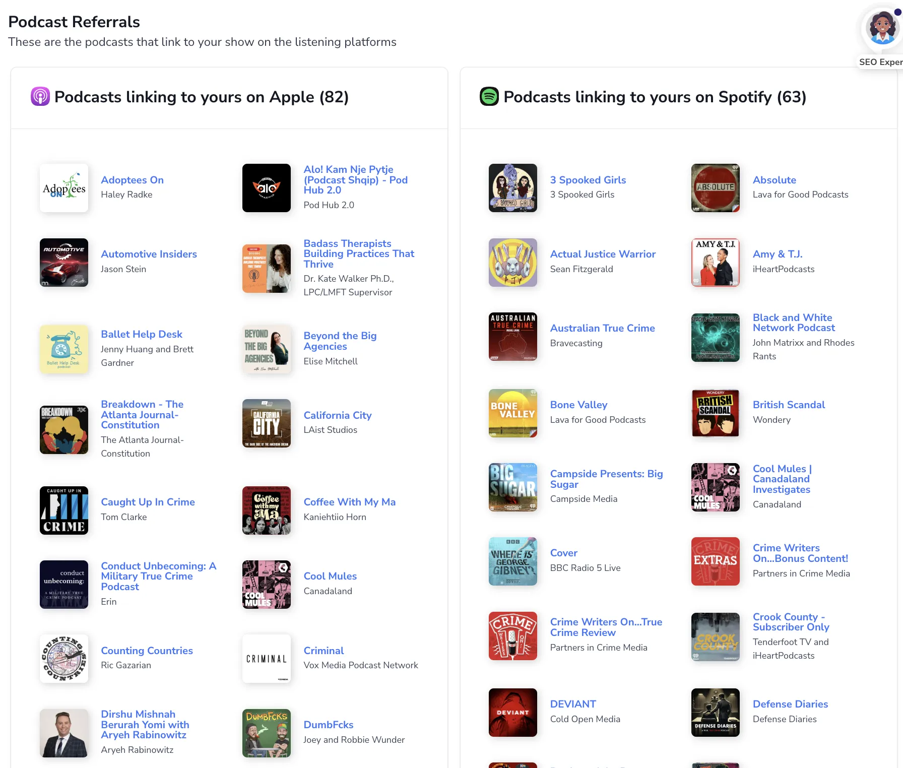903x768 pixels.
Task: Visit Breakdown - The Atlanta Journal-Constitution link
Action: pyautogui.click(x=142, y=415)
